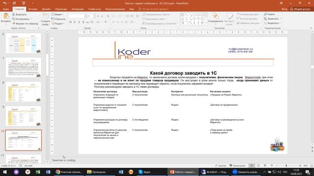Open the Раздел section dropdown

click(x=58, y=23)
